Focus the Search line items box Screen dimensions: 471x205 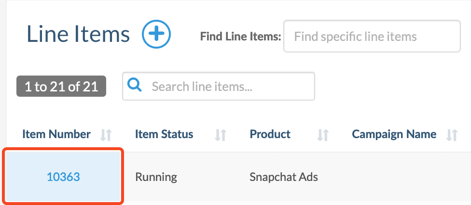[219, 86]
